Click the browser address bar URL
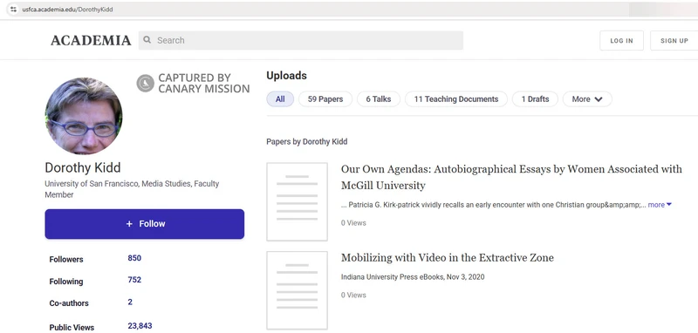Image resolution: width=698 pixels, height=333 pixels. click(x=67, y=10)
